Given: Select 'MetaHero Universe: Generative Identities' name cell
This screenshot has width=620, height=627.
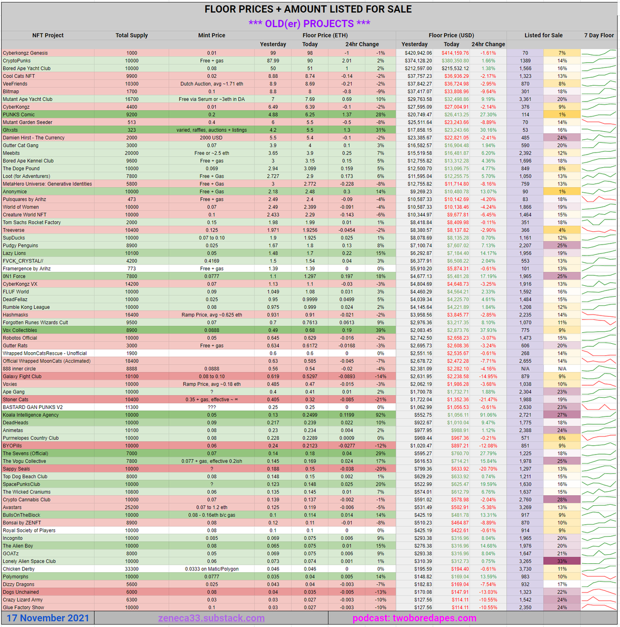Looking at the screenshot, I should point(48,184).
